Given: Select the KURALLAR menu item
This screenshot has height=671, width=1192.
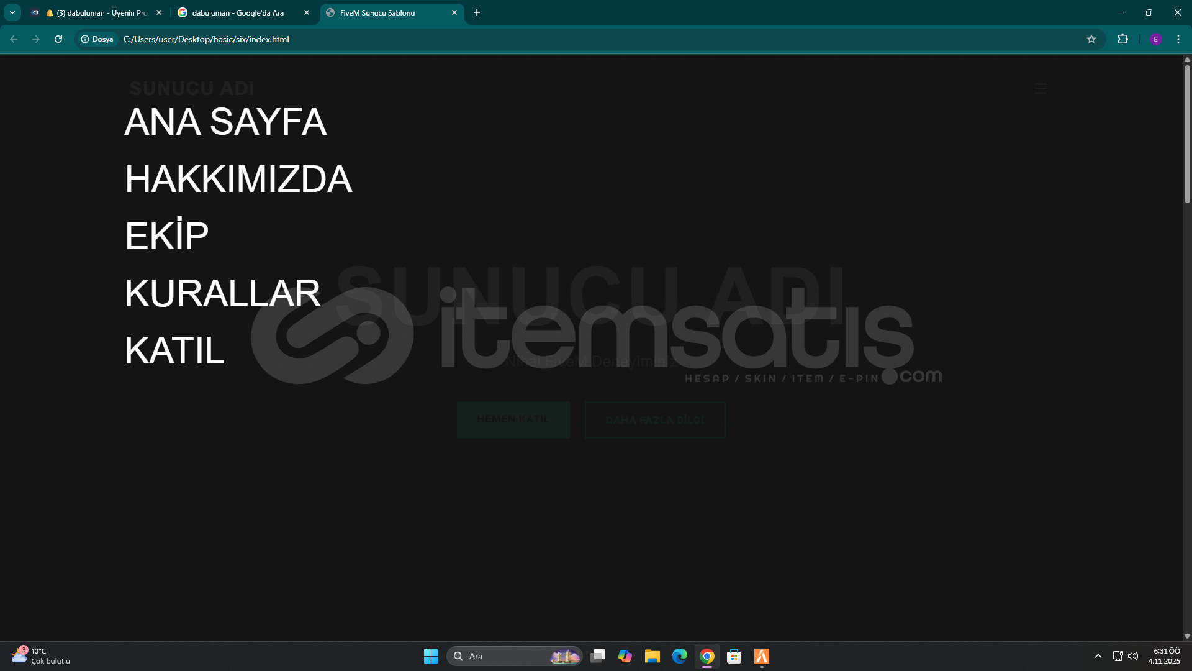Looking at the screenshot, I should [222, 293].
